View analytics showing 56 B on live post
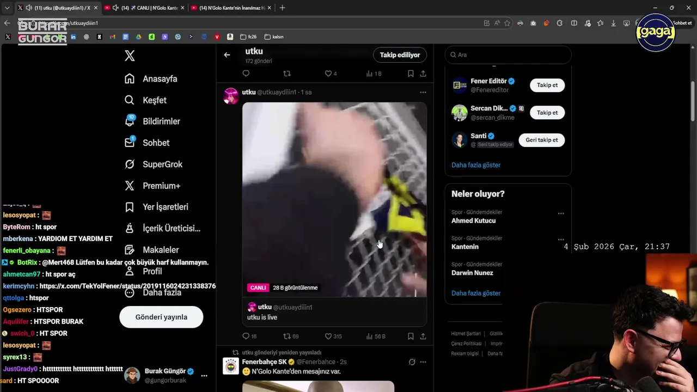The image size is (697, 392). [x=376, y=336]
